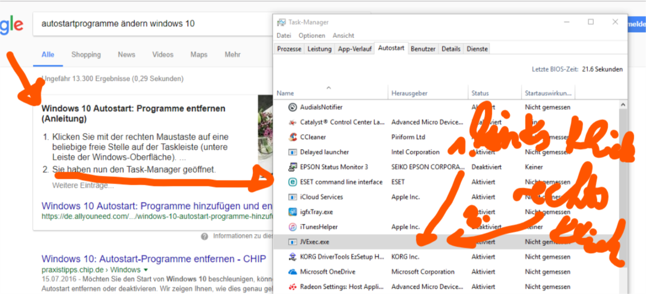Click the ESET command line interface icon
The image size is (646, 294).
(x=293, y=182)
